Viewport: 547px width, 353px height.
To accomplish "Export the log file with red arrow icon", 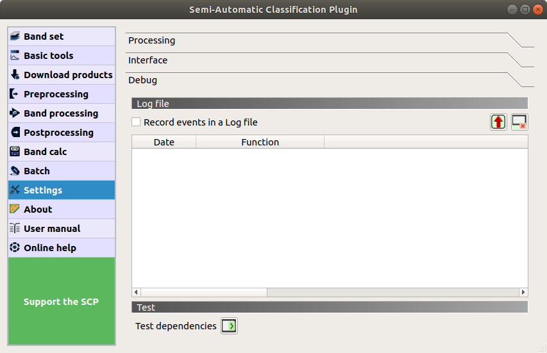I will coord(498,122).
